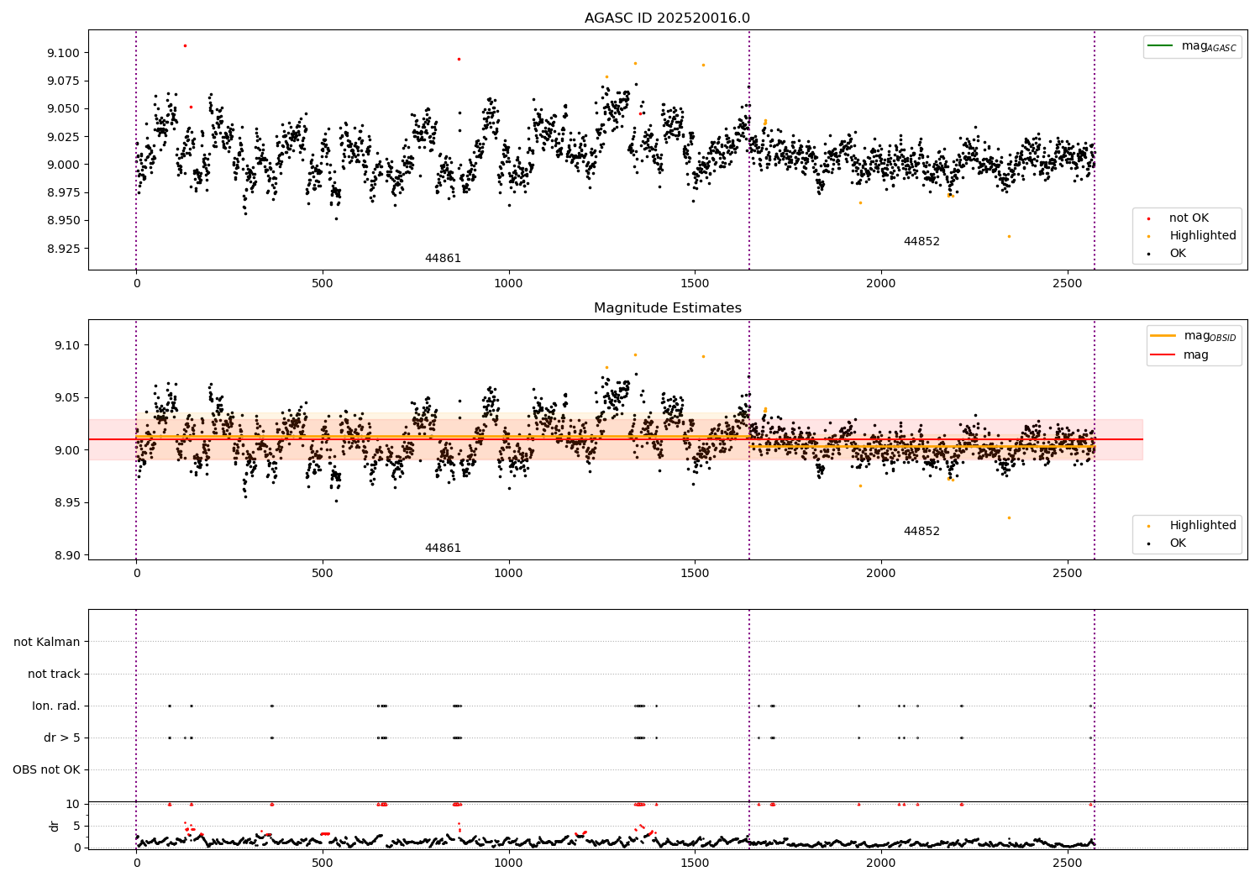1260x882 pixels.
Task: Click the 8.925 y-axis tick label
Action: pyautogui.click(x=63, y=249)
